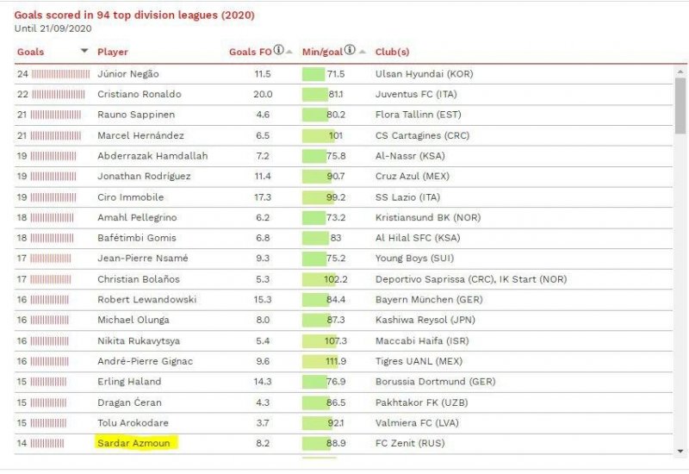Viewport: 689px width, 474px height.
Task: Sort by Min/goal column header
Action: tap(322, 52)
